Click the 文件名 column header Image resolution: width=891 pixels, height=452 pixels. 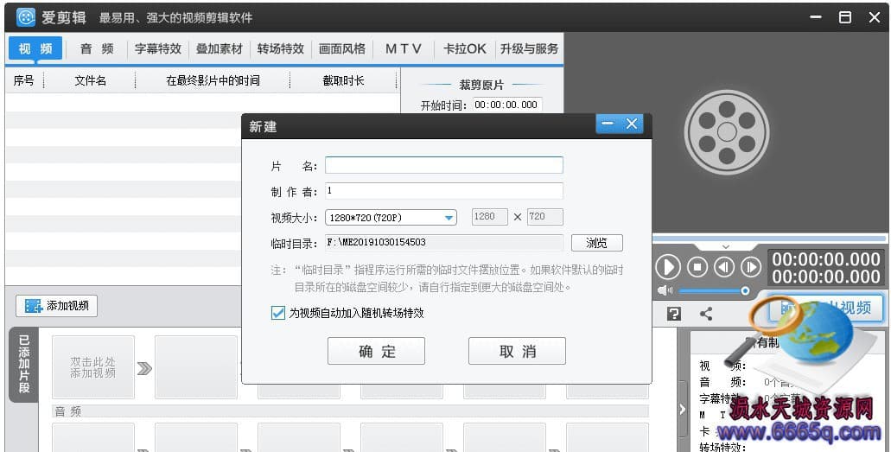pos(90,80)
